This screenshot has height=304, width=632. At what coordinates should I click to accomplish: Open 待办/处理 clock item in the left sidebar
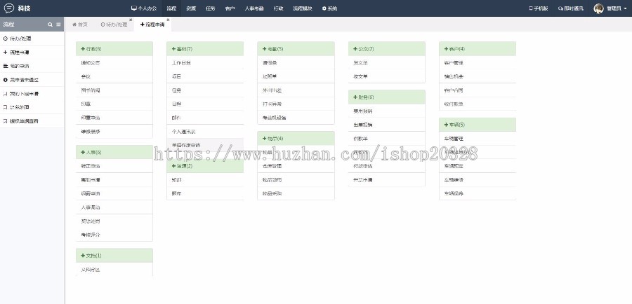[x=32, y=39]
